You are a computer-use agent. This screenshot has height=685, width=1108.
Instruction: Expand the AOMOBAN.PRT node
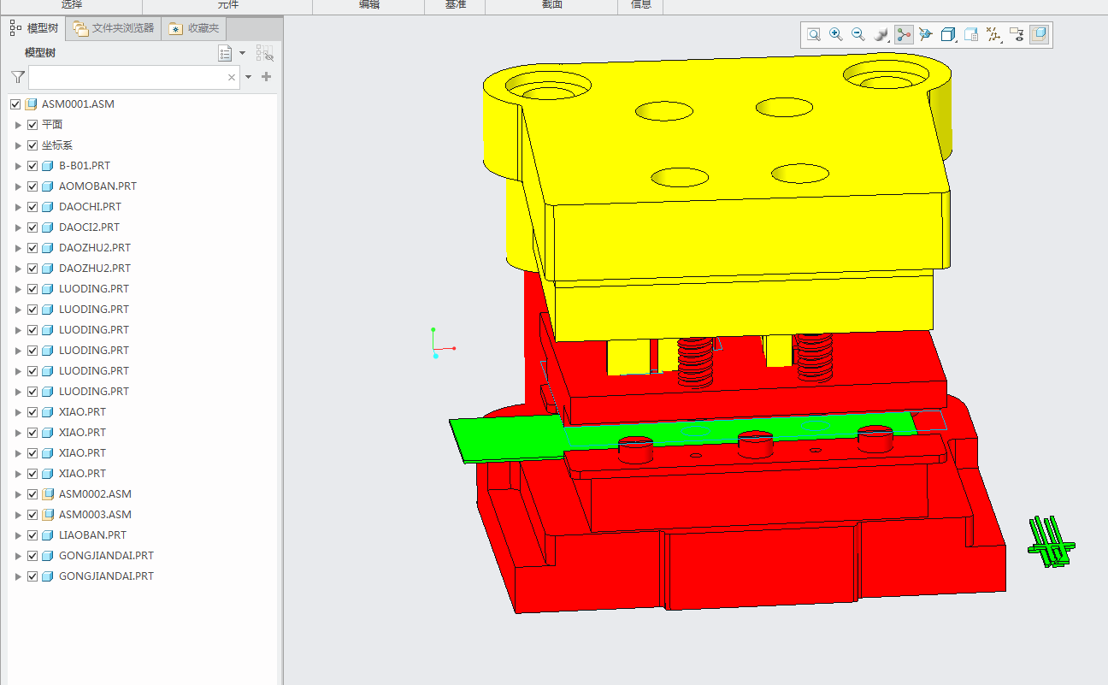pyautogui.click(x=18, y=186)
